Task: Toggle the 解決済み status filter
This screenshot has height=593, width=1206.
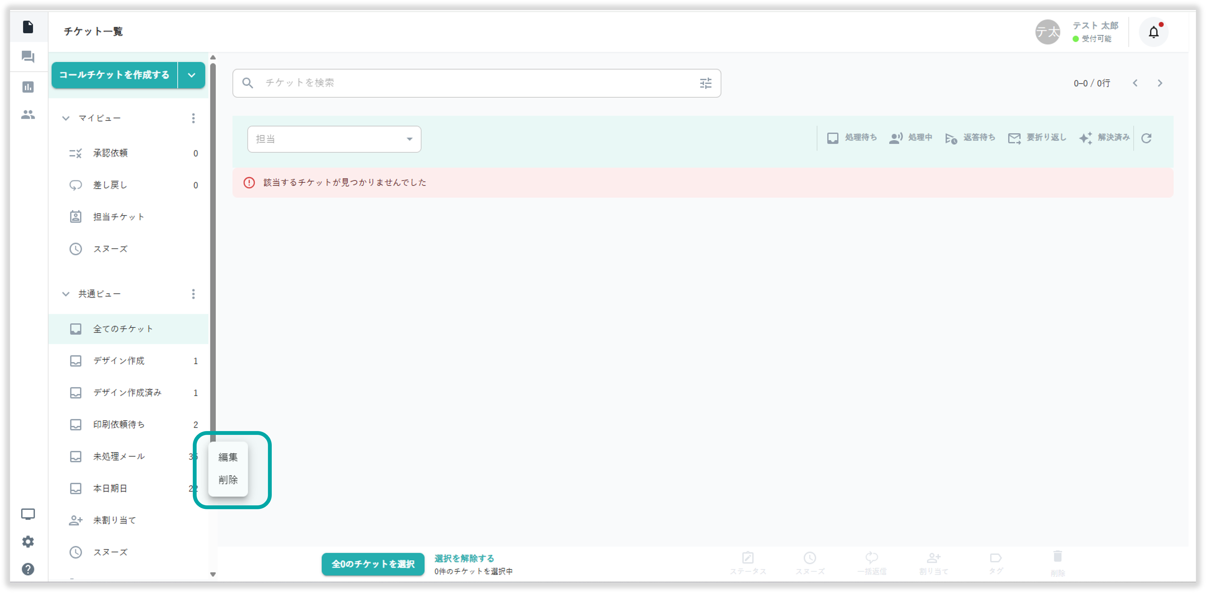Action: 1104,138
